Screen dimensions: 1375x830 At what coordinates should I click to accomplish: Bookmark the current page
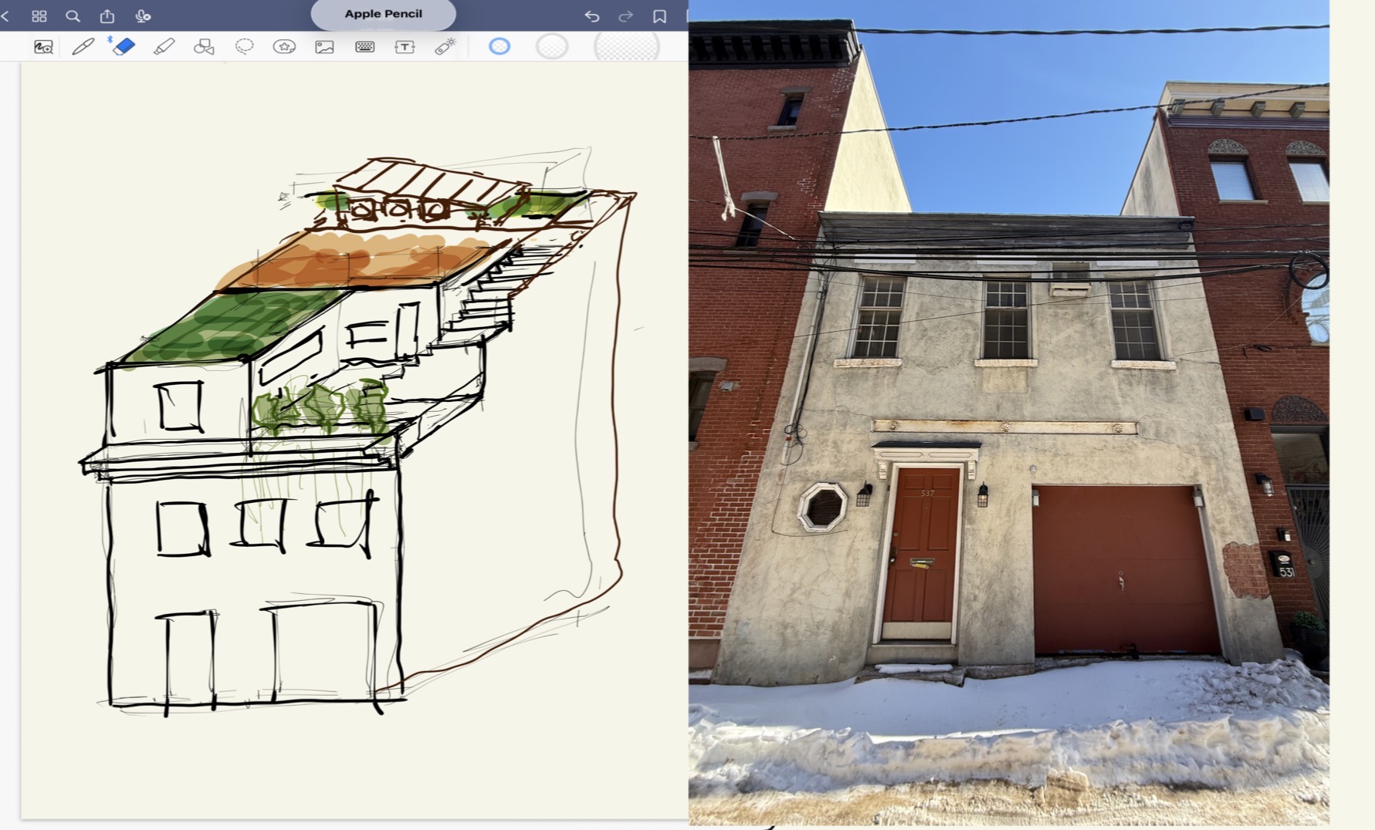(659, 15)
